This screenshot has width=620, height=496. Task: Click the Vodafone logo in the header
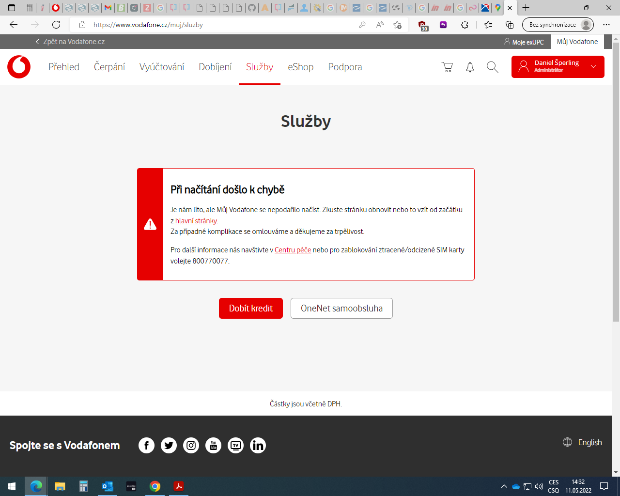point(19,67)
